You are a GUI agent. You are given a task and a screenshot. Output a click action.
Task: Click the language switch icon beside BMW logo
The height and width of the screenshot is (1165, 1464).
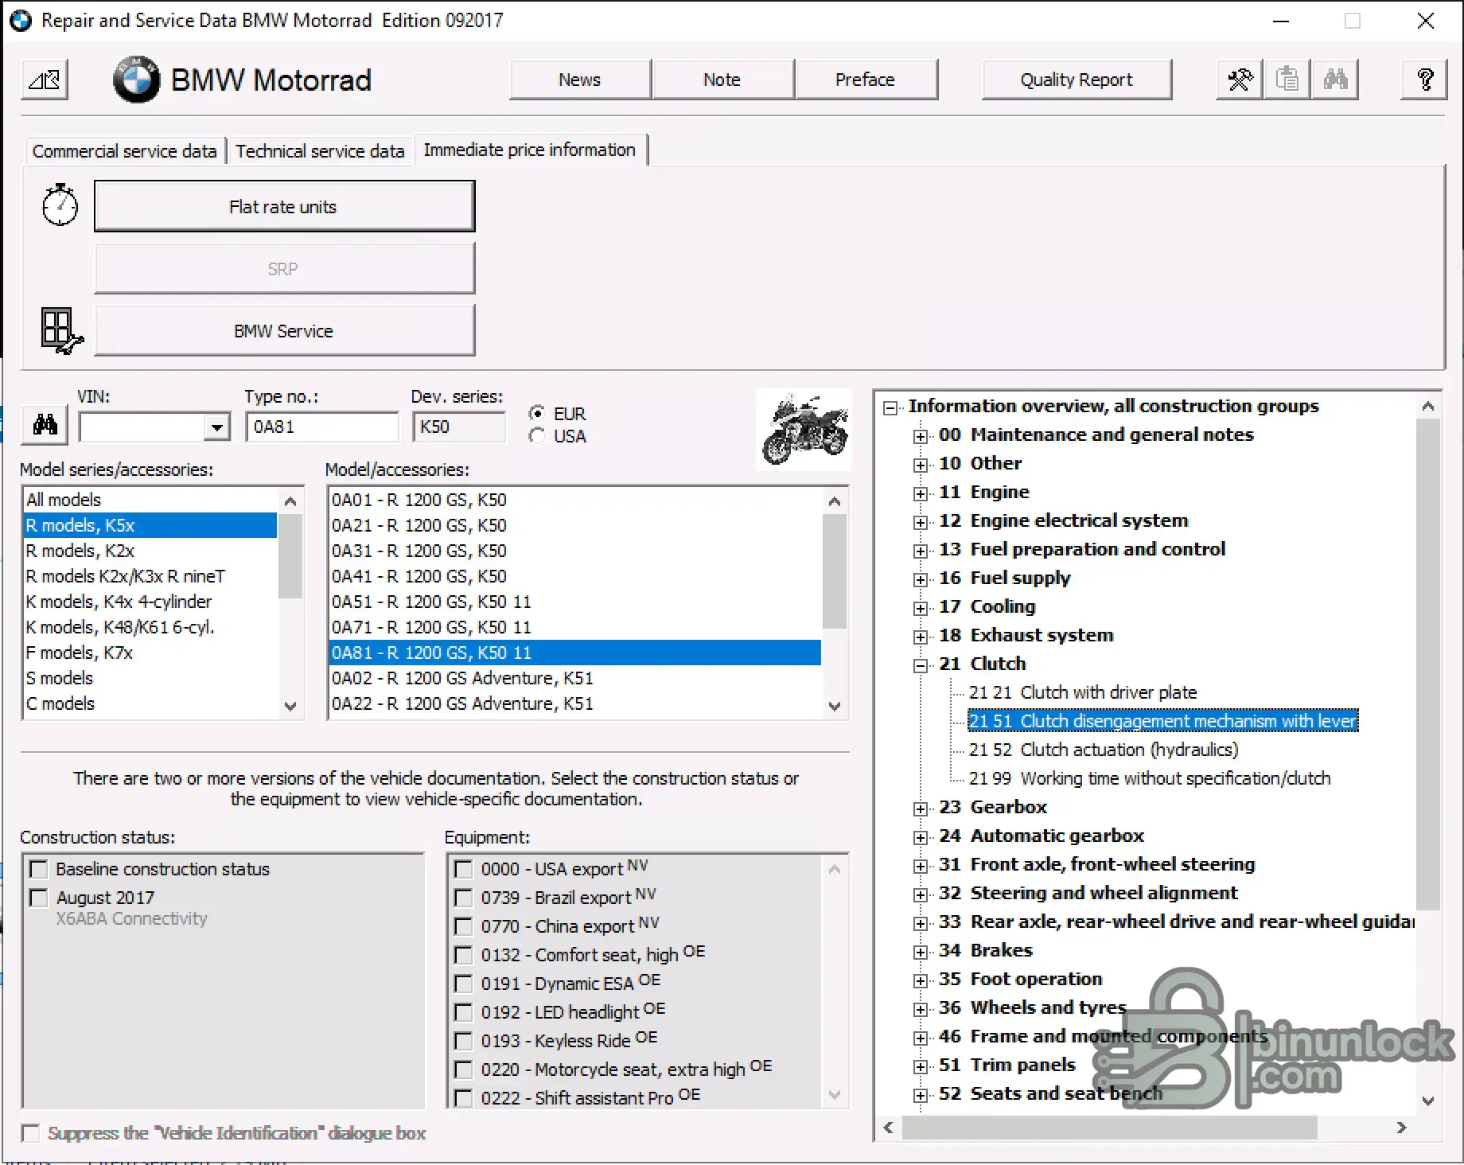point(45,80)
